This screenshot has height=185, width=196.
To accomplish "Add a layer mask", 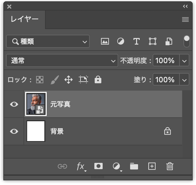I will coord(99,166).
